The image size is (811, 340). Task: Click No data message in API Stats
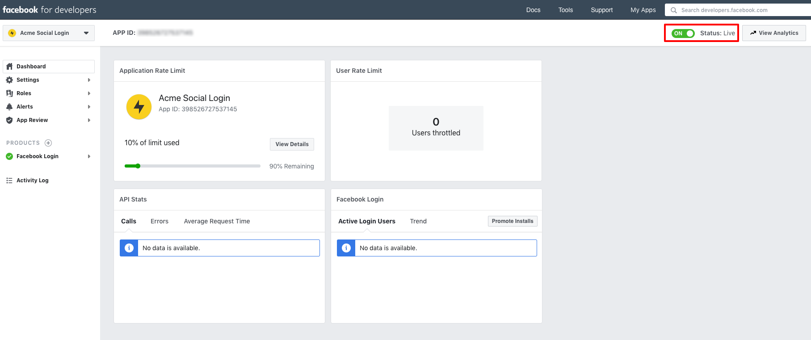click(x=171, y=248)
